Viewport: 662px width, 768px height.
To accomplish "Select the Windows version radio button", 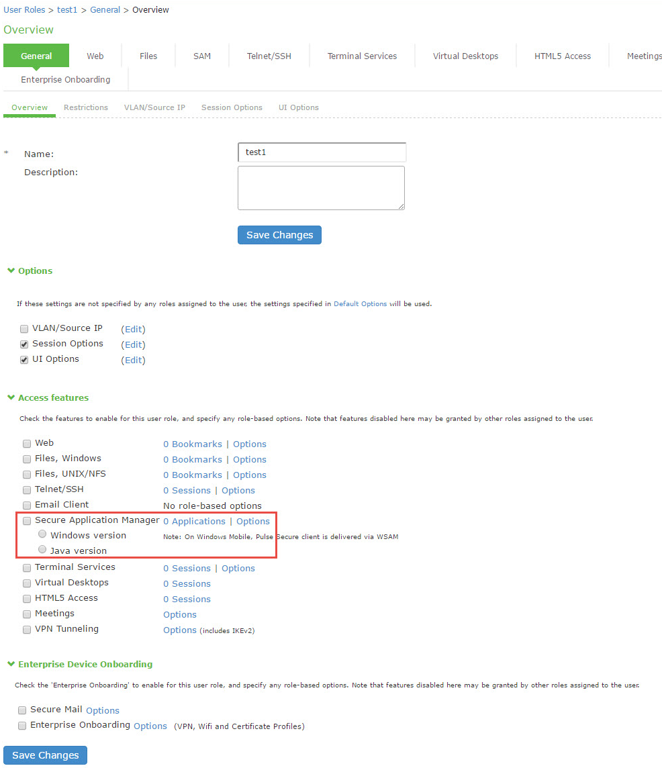I will (x=42, y=534).
